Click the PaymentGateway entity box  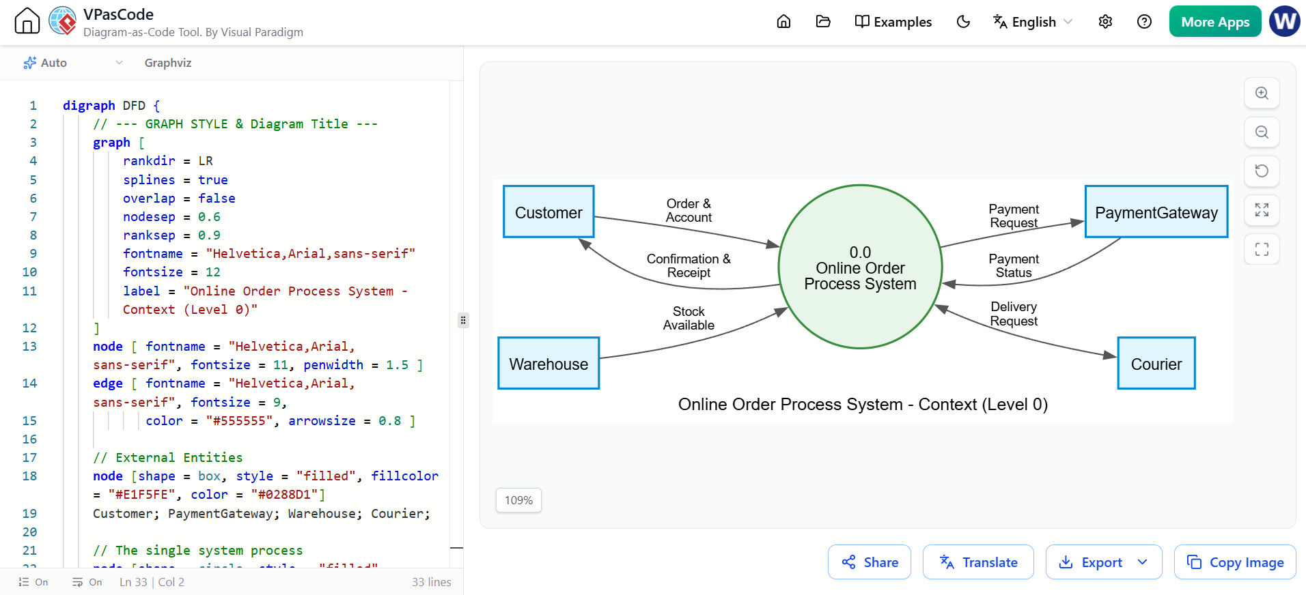[x=1156, y=212]
